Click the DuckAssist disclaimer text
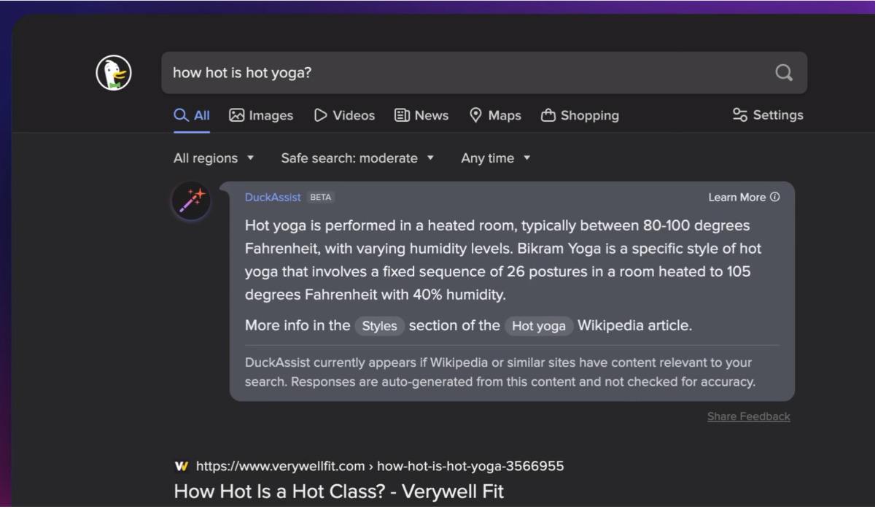This screenshot has width=878, height=509. [500, 372]
